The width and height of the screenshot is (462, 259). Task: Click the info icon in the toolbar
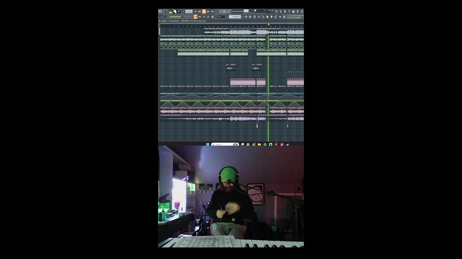click(302, 12)
